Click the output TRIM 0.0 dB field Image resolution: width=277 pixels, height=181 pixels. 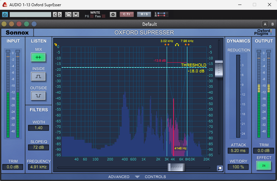pos(264,151)
